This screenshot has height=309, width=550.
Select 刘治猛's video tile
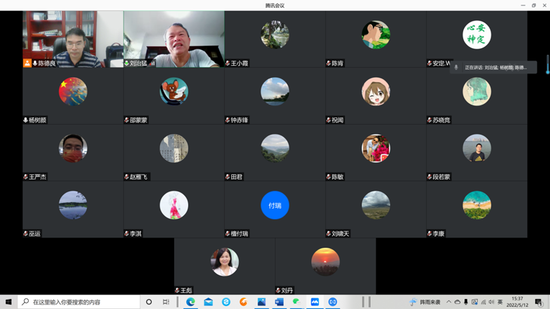[174, 39]
